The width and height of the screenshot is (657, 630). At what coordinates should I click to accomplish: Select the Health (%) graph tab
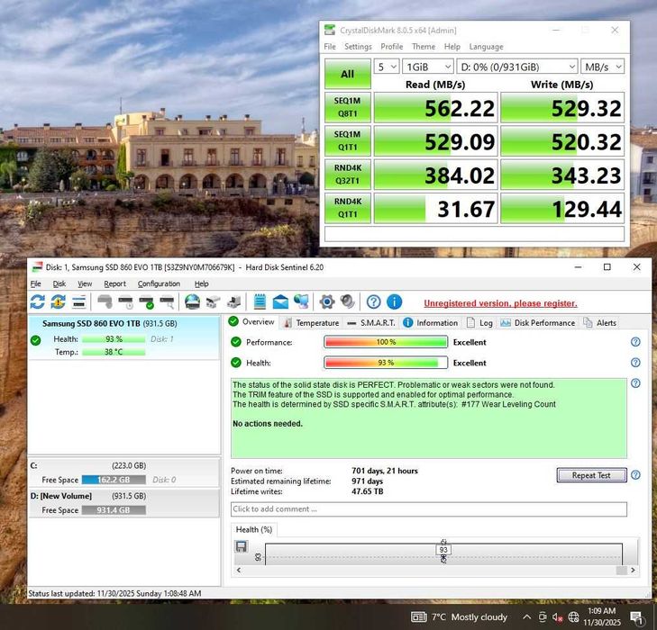[x=254, y=529]
